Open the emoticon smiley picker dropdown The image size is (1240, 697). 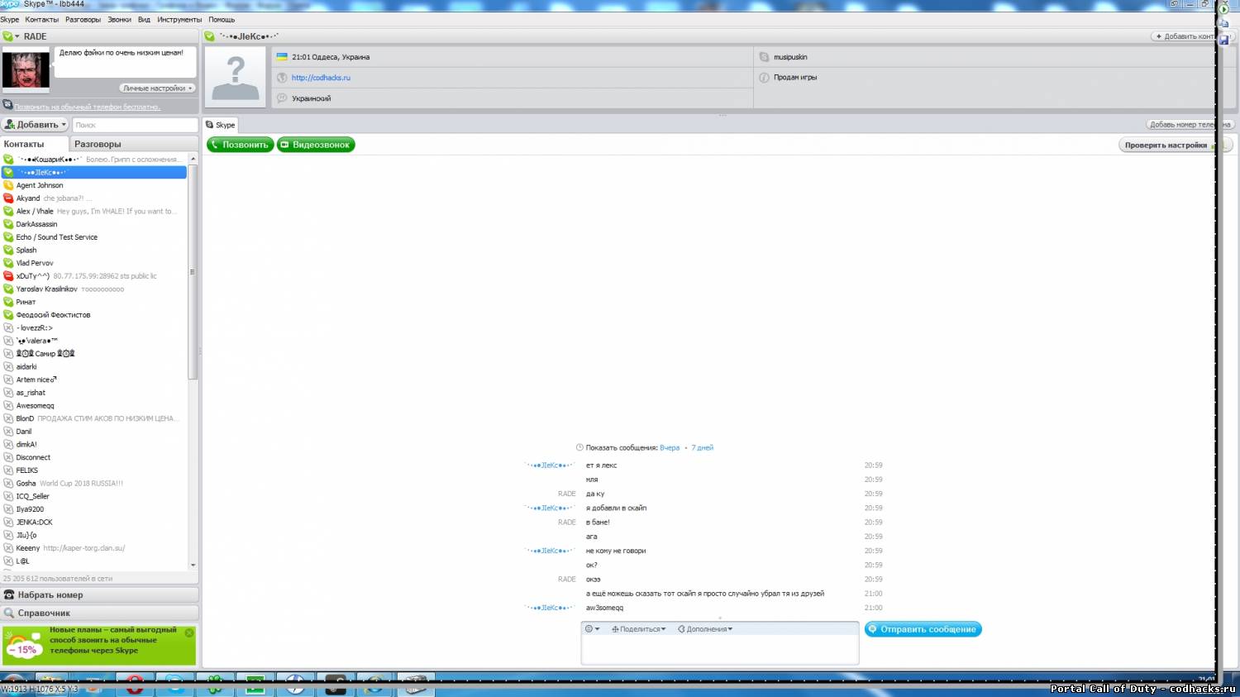coord(592,629)
